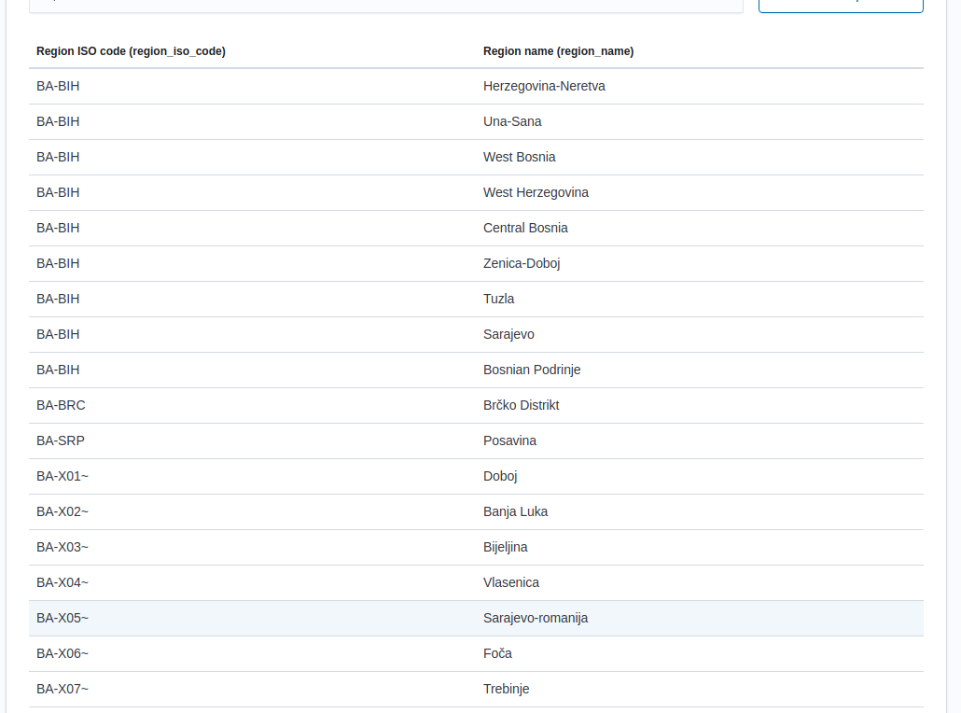Open the Posavina region link

pos(509,440)
